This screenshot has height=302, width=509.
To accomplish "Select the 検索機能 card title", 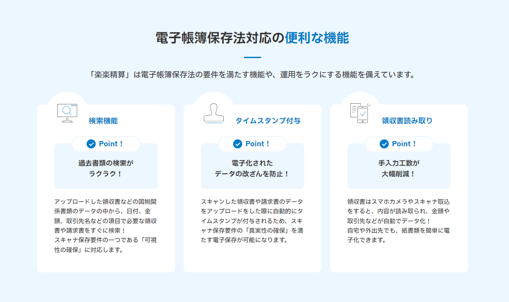I will pyautogui.click(x=103, y=121).
